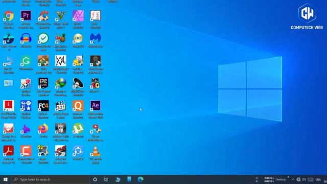Launch the Camtasia shortcut
This screenshot has width=327, height=184.
[26, 151]
